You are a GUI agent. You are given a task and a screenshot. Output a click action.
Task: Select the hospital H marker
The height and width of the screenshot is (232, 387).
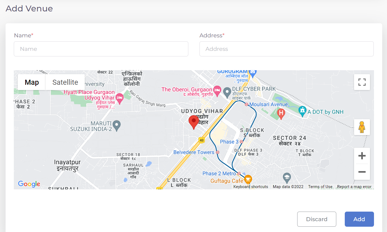click(281, 114)
